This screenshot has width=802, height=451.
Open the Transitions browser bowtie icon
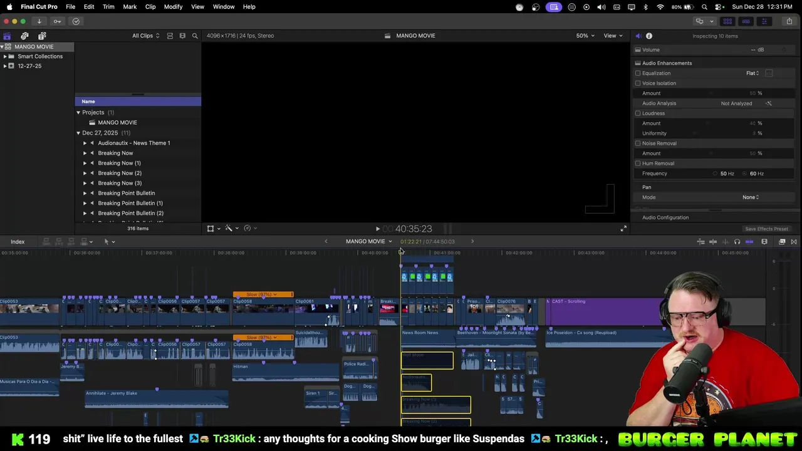[x=794, y=242]
